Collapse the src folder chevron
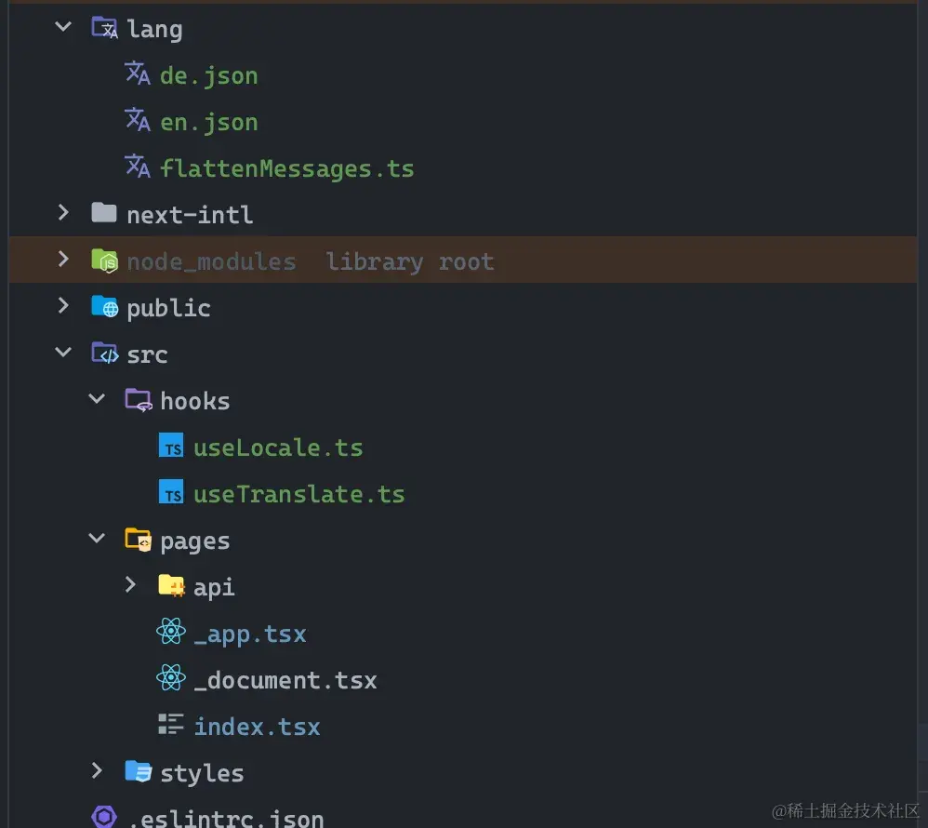The image size is (928, 828). pyautogui.click(x=63, y=353)
